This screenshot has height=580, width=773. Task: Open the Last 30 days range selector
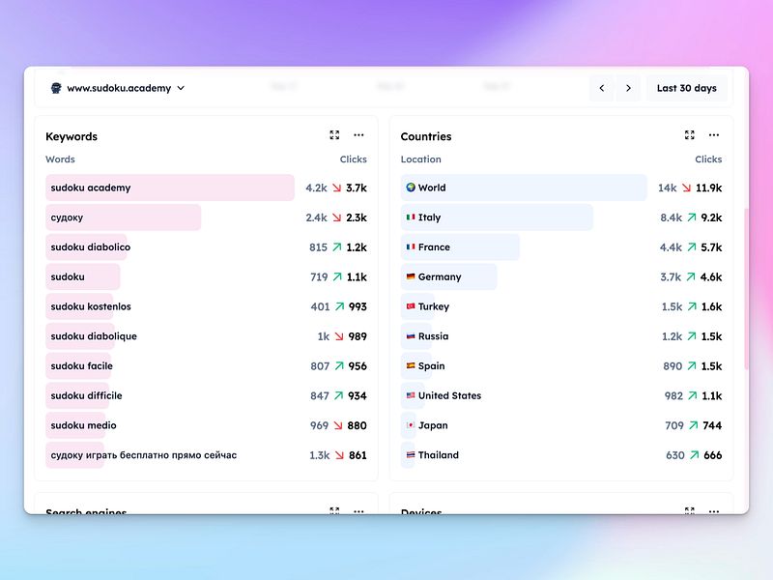(x=686, y=88)
